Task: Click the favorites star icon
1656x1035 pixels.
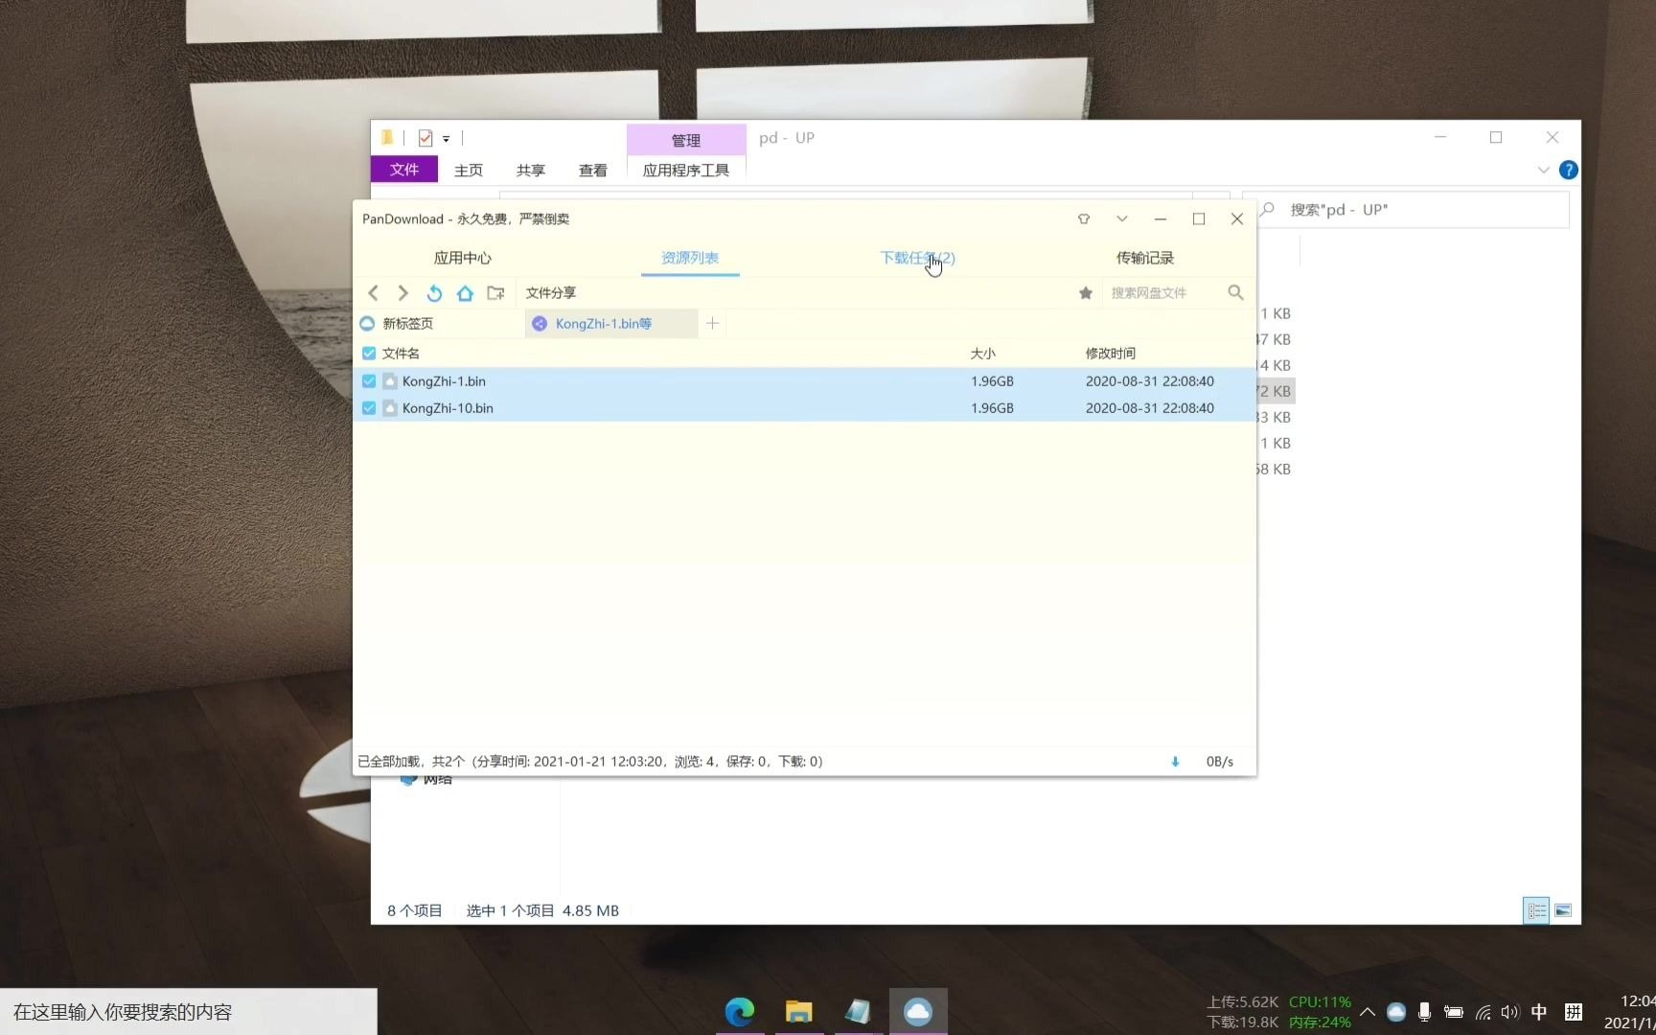Action: 1086,293
